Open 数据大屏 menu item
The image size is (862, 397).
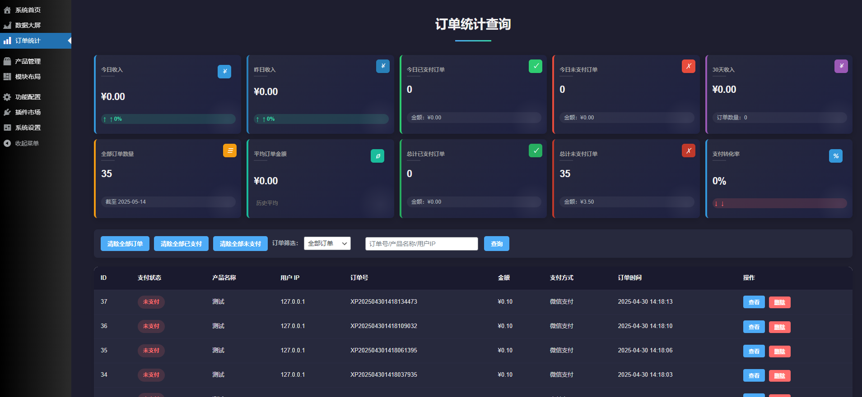click(x=36, y=25)
